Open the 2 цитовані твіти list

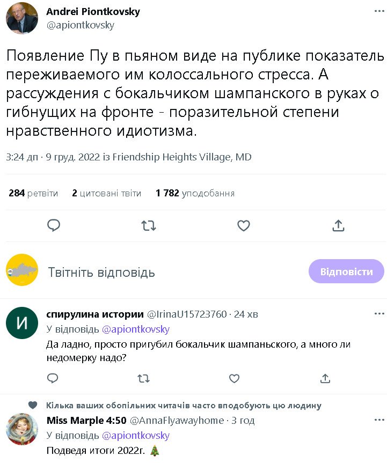(x=106, y=193)
